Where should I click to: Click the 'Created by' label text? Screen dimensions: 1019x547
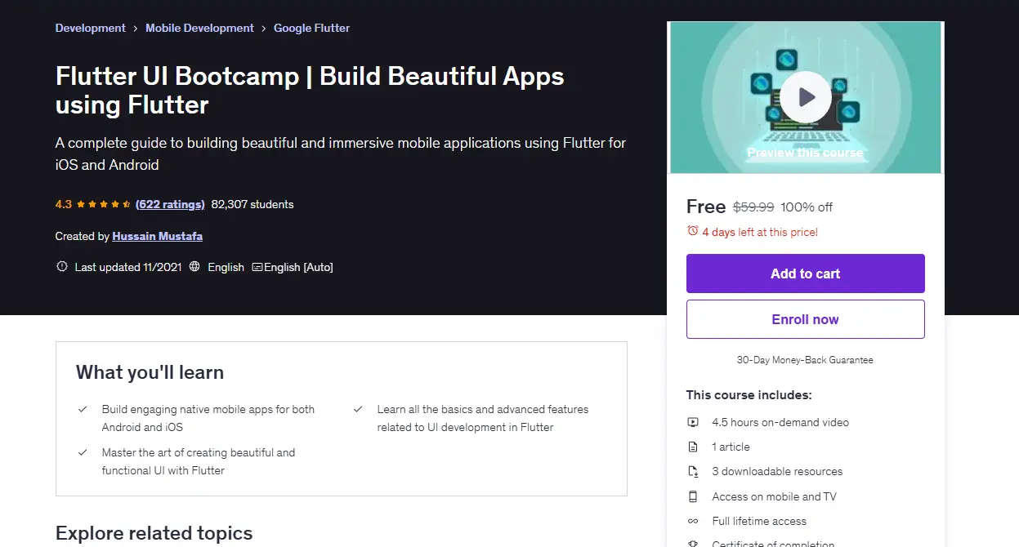click(x=82, y=236)
